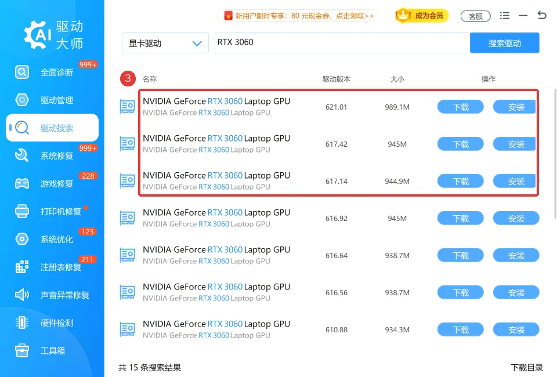557x377 pixels.
Task: Install driver version 621.01
Action: [x=515, y=107]
